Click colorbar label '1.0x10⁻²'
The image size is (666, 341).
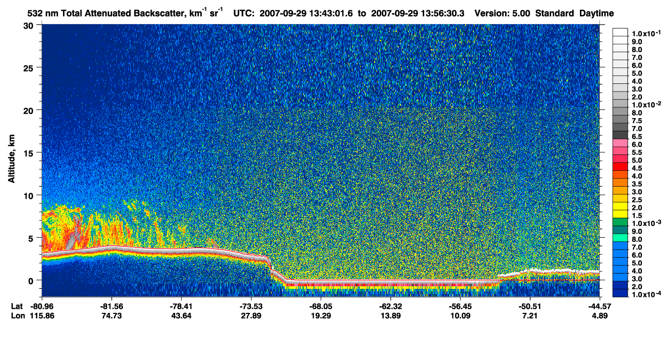(647, 104)
